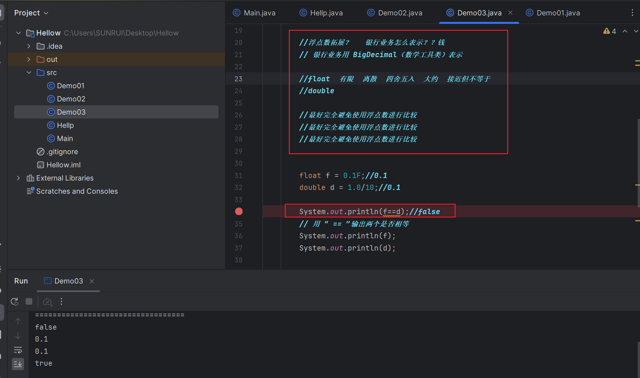Image resolution: width=640 pixels, height=378 pixels.
Task: Toggle scroll to end in console
Action: [18, 364]
